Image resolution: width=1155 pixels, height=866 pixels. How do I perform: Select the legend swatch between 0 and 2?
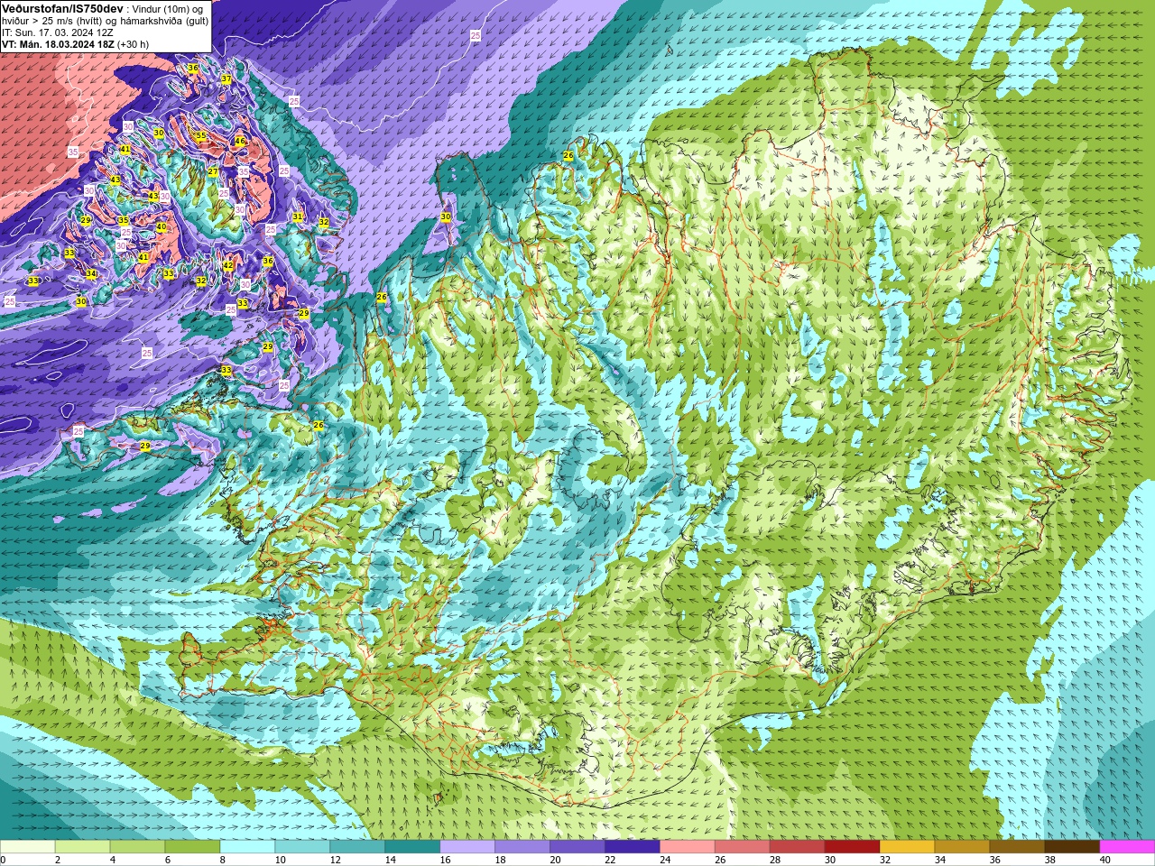(27, 847)
